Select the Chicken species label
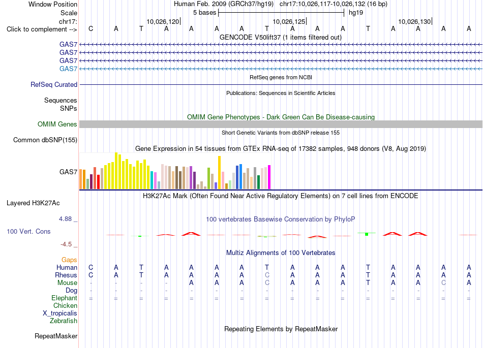The width and height of the screenshot is (483, 348). point(65,305)
